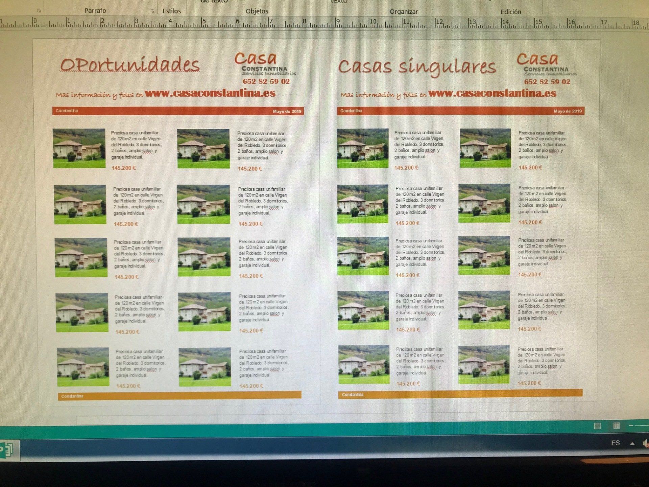The height and width of the screenshot is (487, 649).
Task: Open the Párrafo dialog launcher
Action: (152, 11)
